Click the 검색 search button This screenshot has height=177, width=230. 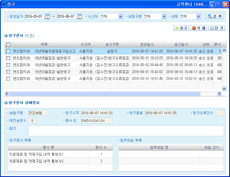click(214, 16)
